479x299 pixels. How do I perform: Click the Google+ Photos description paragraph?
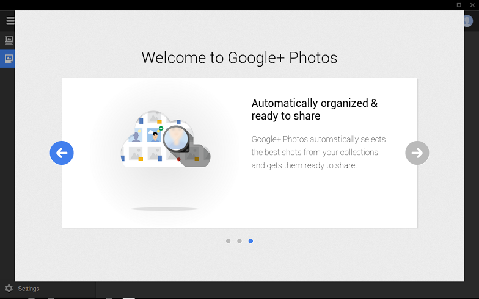[x=318, y=153]
